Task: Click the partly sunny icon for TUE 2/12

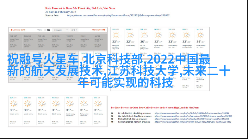Action: [x=144, y=35]
